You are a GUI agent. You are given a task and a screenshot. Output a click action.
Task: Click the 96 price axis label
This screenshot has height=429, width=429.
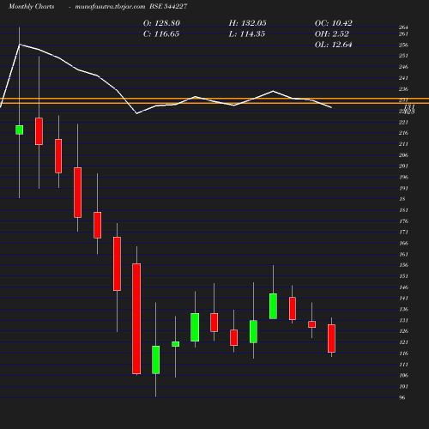[x=402, y=397]
